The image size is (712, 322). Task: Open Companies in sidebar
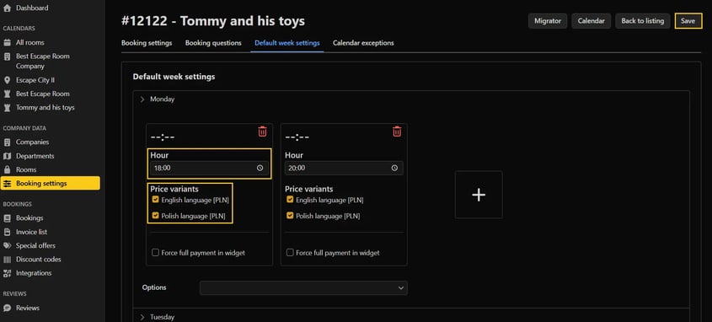coord(32,142)
